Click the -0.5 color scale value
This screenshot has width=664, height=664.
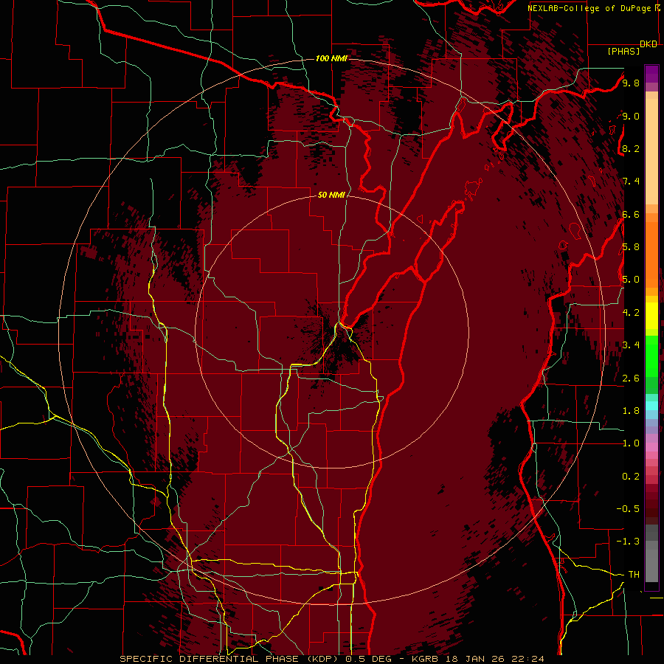tap(628, 509)
